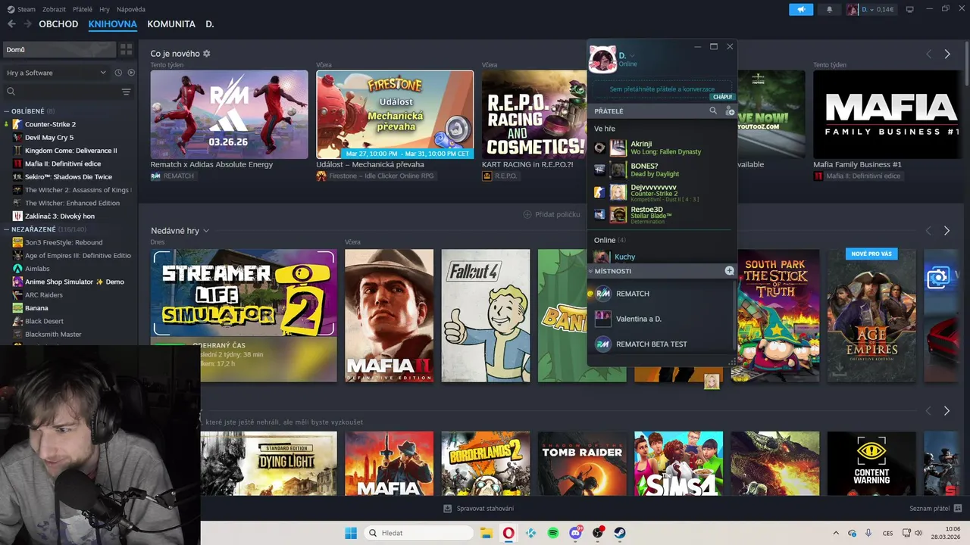Image resolution: width=970 pixels, height=545 pixels.
Task: Open South Park Stick of Truth cover
Action: pos(774,316)
